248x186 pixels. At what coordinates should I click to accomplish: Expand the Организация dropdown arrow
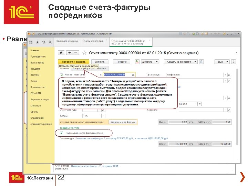coord(225,75)
